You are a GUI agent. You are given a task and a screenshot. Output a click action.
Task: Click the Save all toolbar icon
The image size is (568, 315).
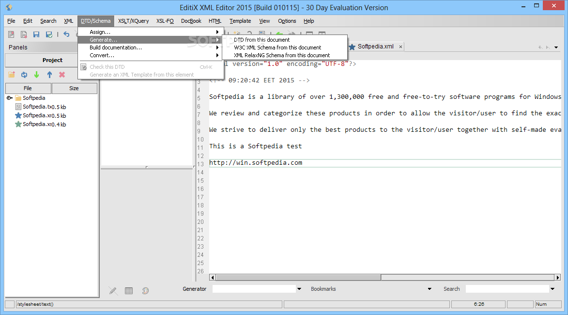(49, 34)
